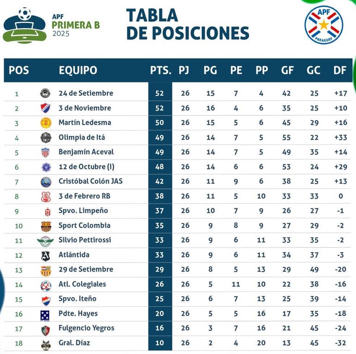Click team name Fulgencio Yegros
The image size is (356, 354).
pos(86,328)
